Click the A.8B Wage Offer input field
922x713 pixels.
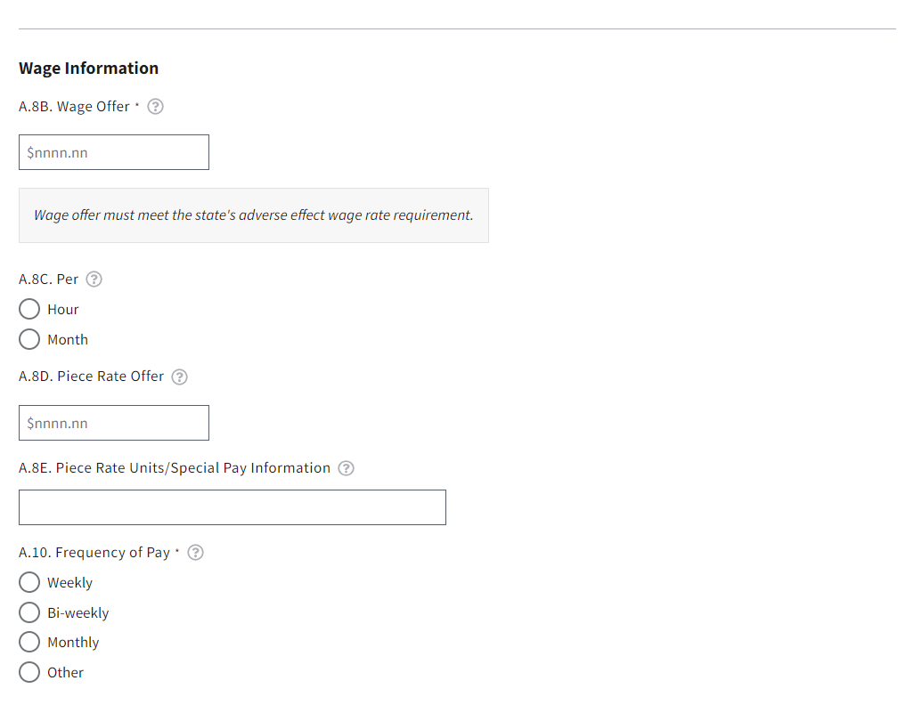point(114,153)
